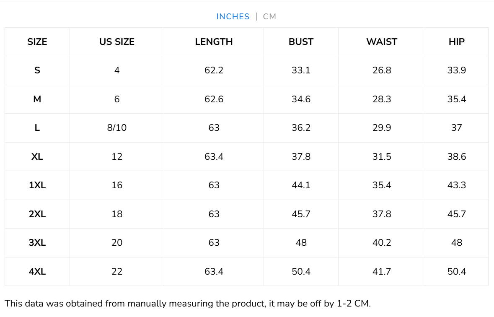Switch to the CM unit tab
Image resolution: width=494 pixels, height=317 pixels.
[270, 17]
